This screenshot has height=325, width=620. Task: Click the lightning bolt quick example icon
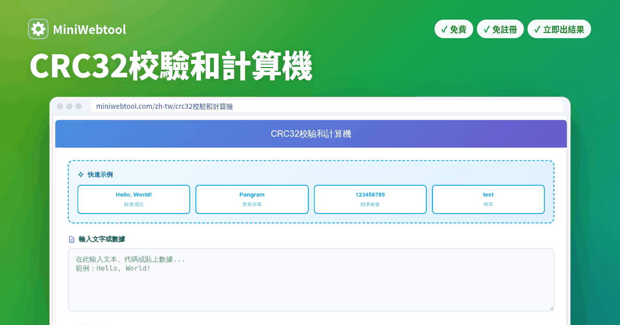click(81, 174)
